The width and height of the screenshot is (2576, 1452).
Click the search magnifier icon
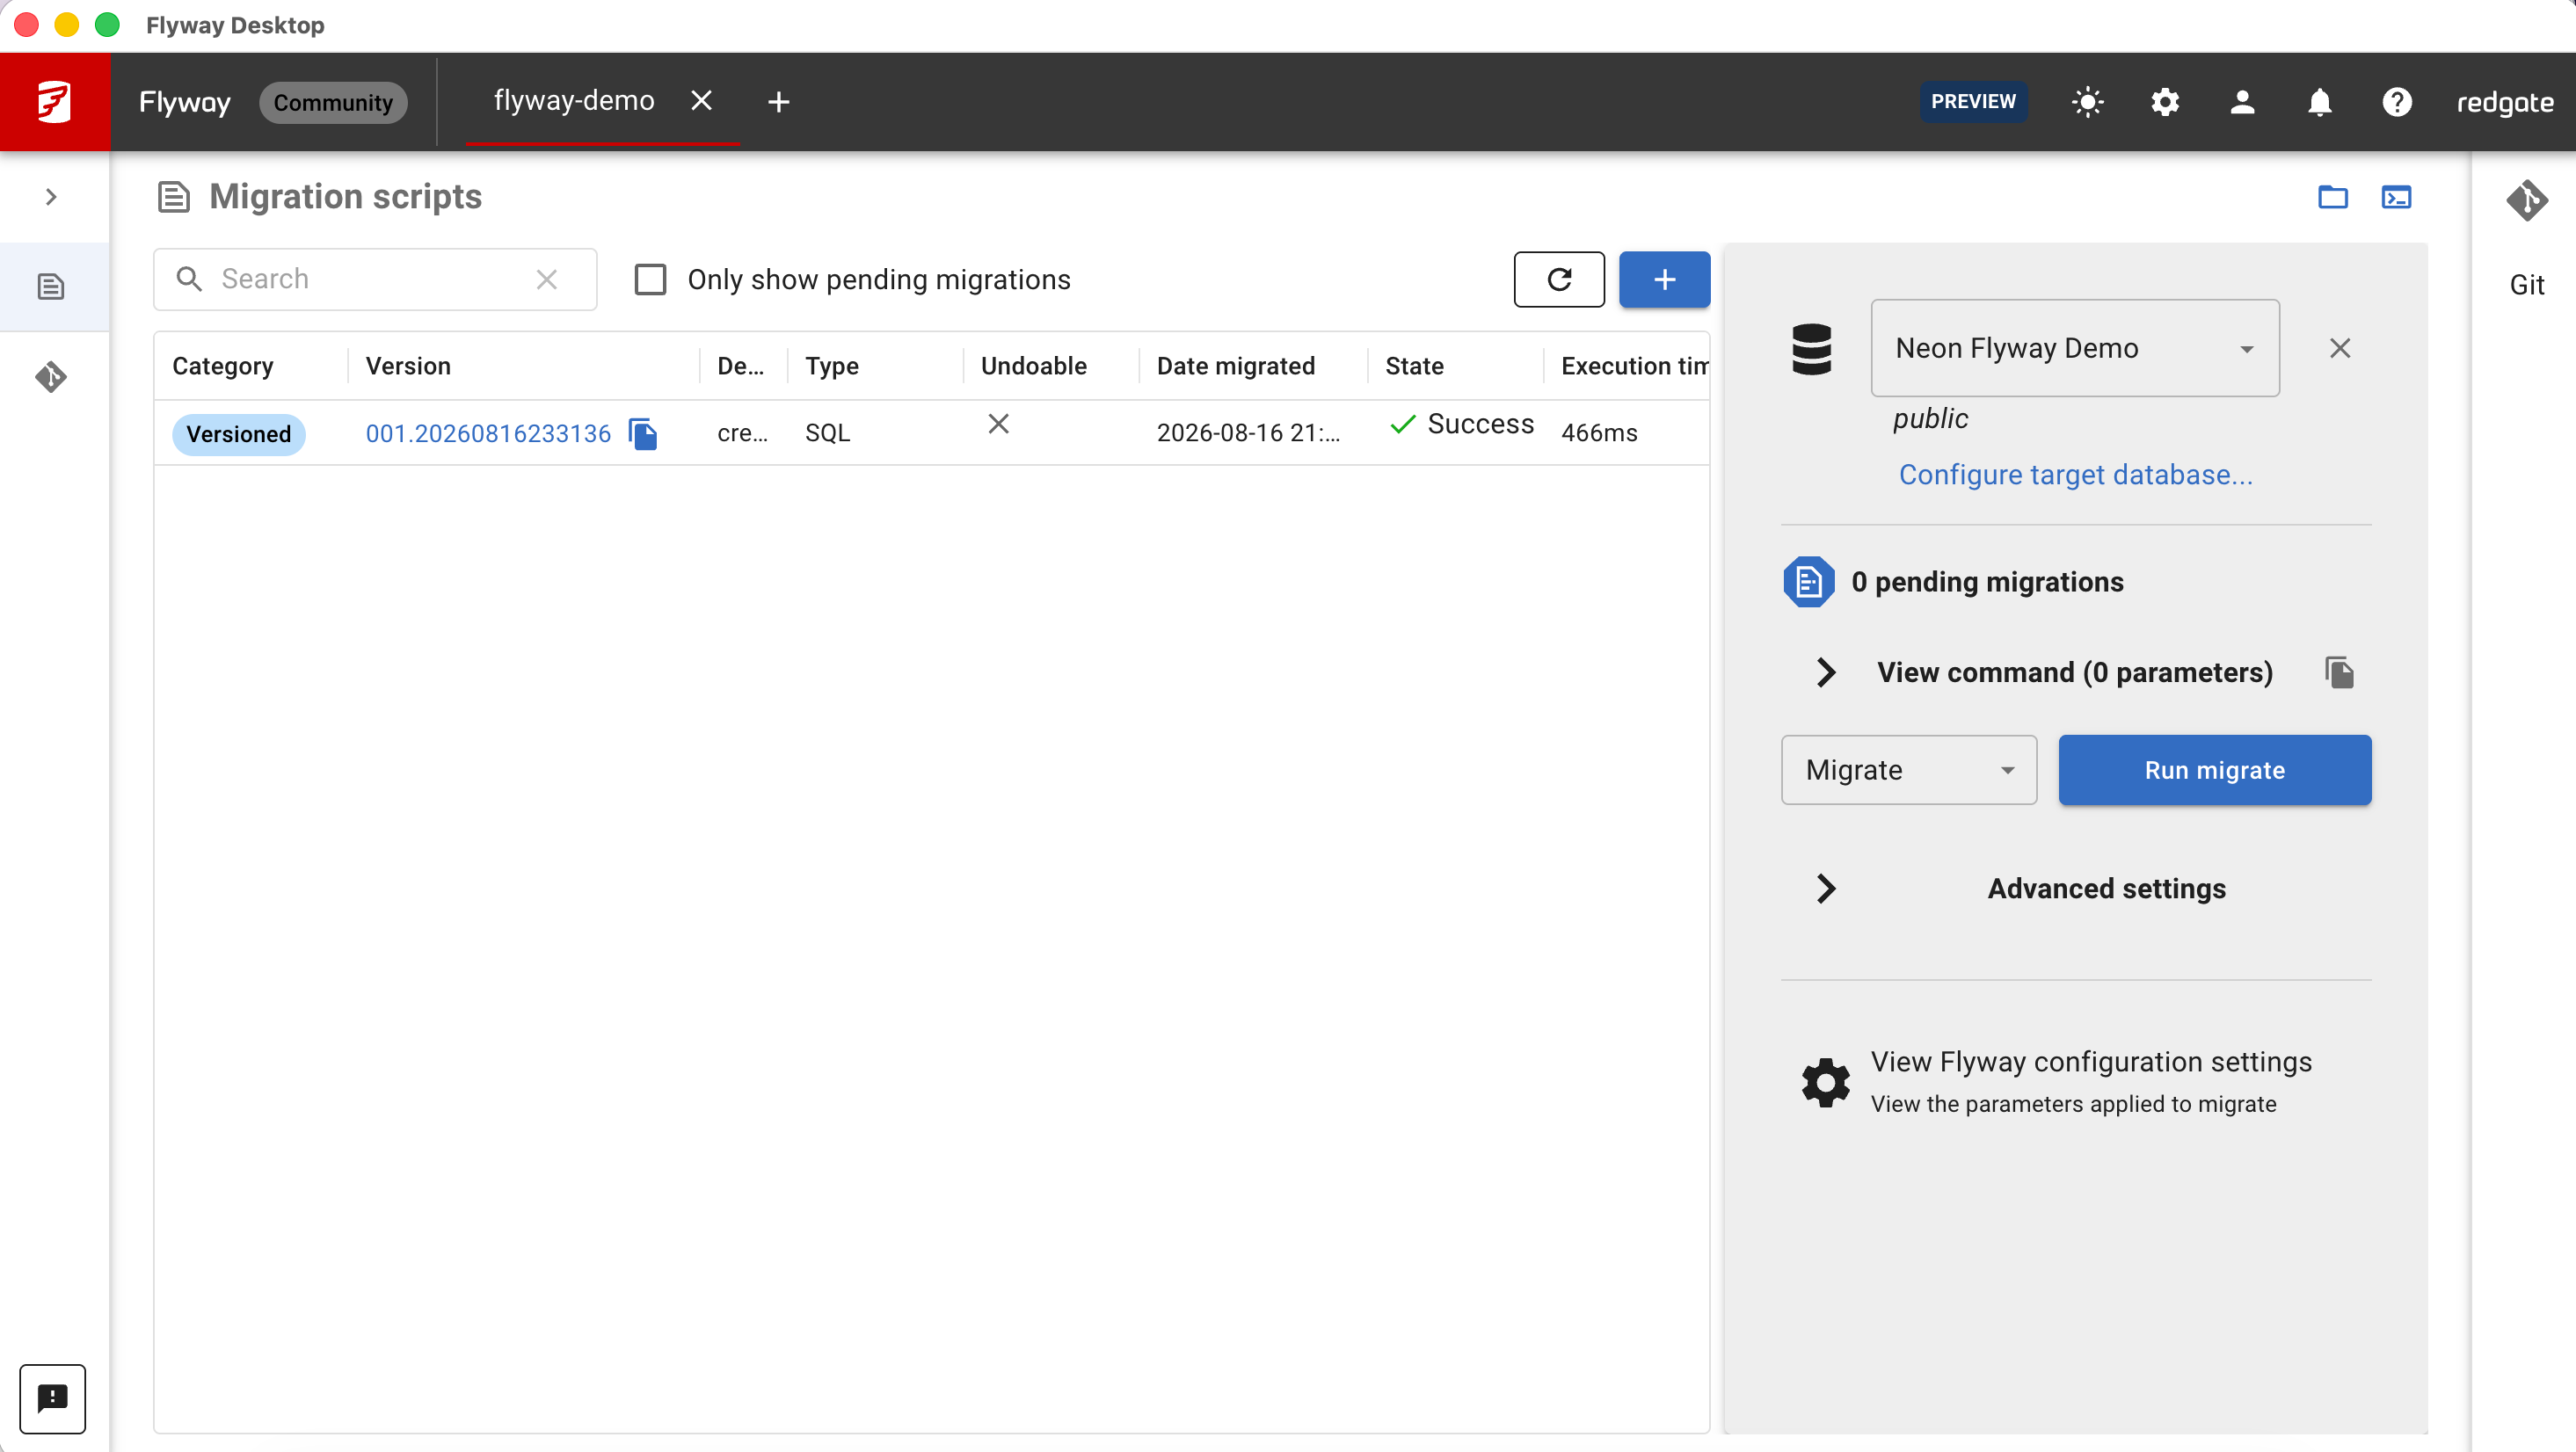189,279
